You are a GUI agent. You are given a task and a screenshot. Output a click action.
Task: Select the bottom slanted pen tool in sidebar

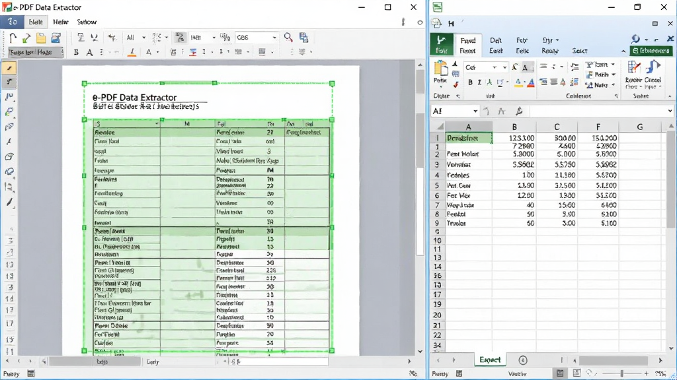click(9, 202)
